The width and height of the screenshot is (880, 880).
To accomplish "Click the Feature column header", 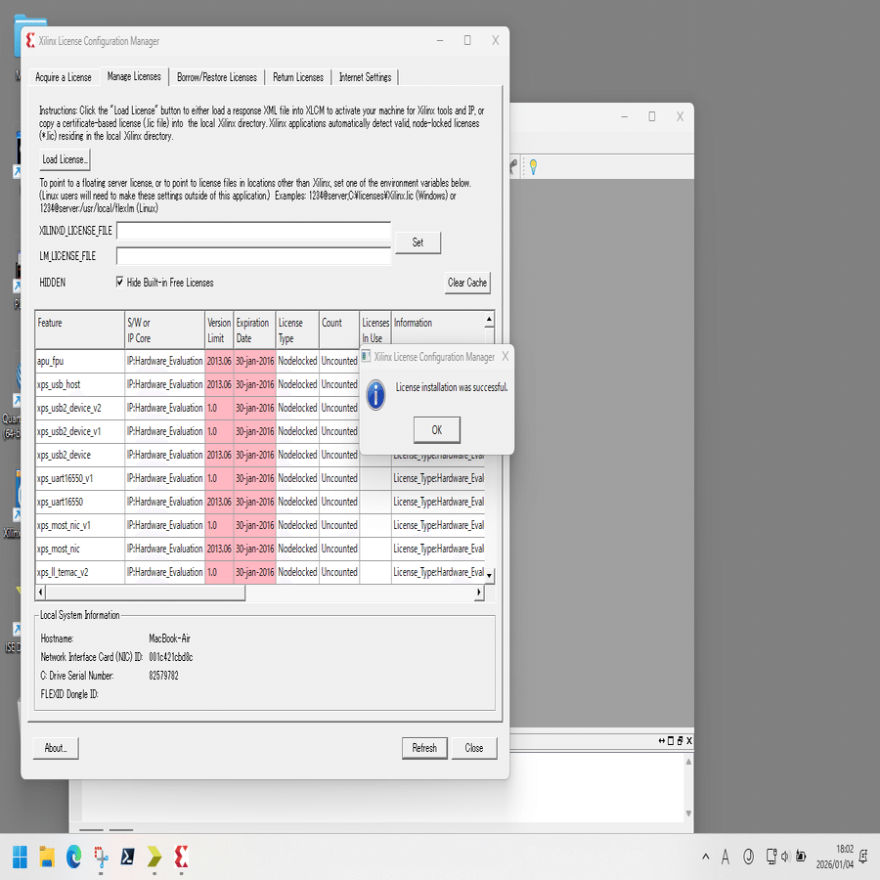I will click(x=80, y=330).
